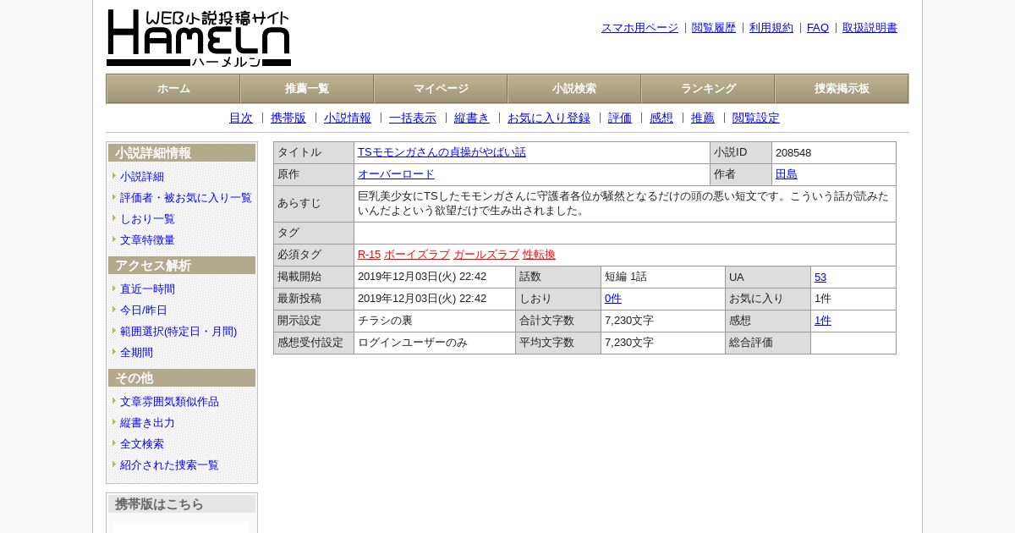Viewport: 1015px width, 533px height.
Task: Click 携帯版 in the sub navigation
Action: [288, 118]
